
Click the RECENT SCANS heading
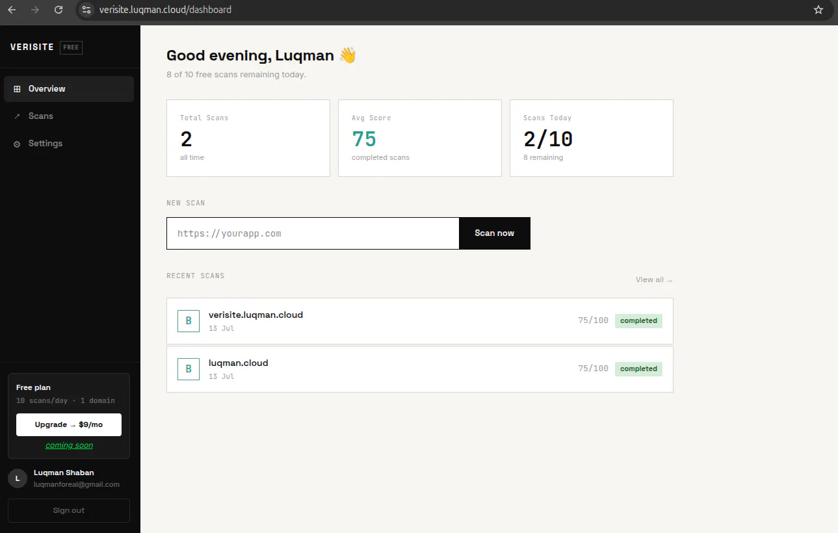[x=195, y=276]
